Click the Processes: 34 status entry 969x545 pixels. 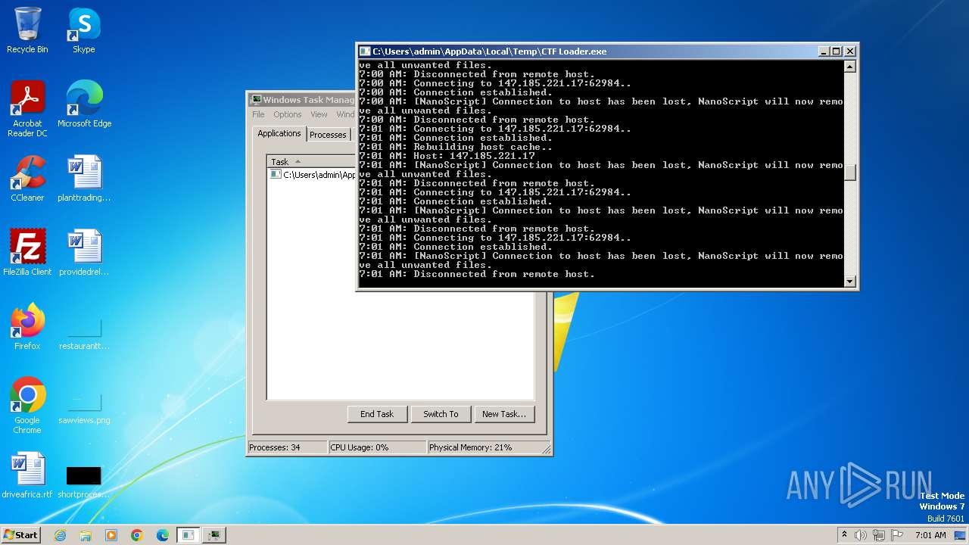[288, 447]
